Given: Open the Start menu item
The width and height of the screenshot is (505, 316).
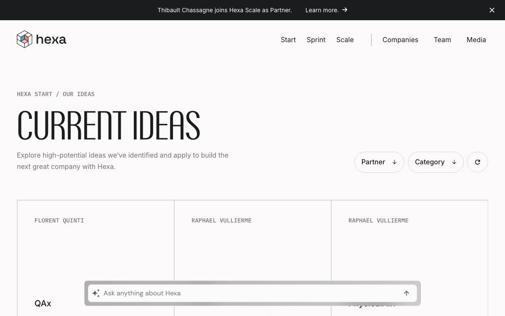Looking at the screenshot, I should tap(288, 40).
